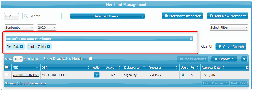253x91 pixels.
Task: Remove the First Data filter tag
Action: [x=22, y=47]
